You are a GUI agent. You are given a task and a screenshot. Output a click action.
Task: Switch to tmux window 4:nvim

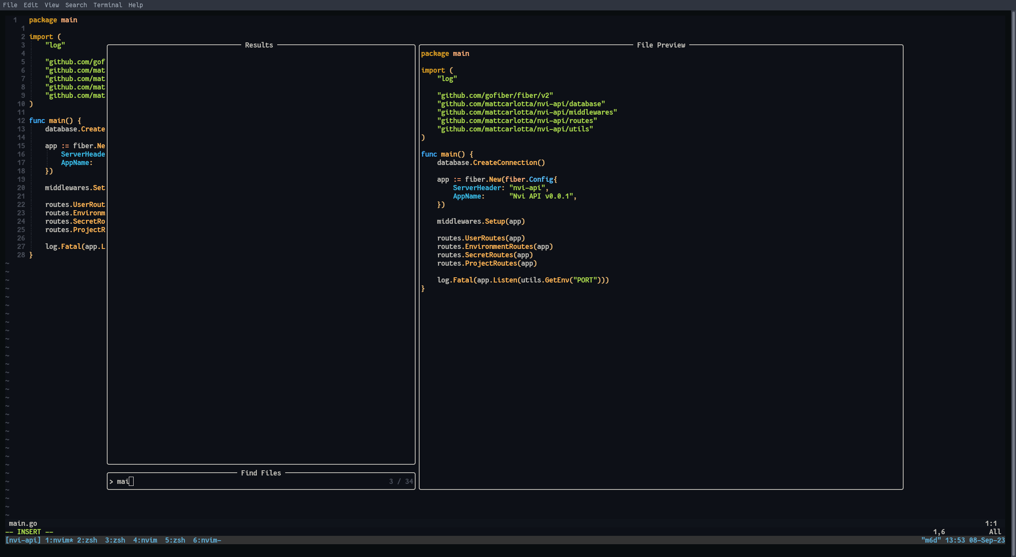pos(145,540)
